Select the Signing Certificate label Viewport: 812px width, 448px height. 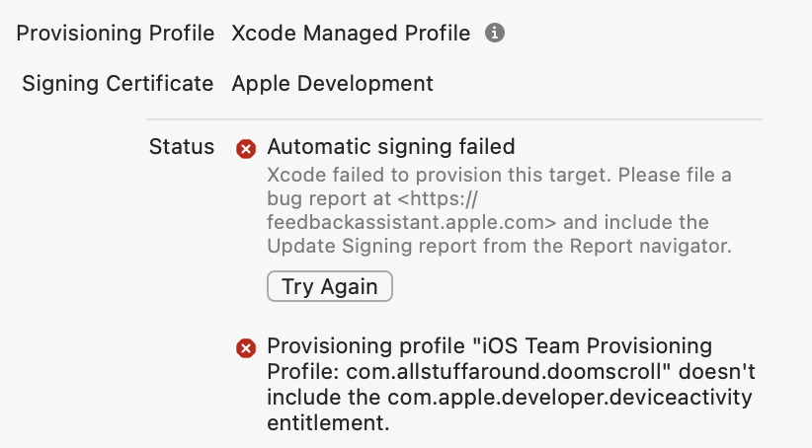point(119,83)
